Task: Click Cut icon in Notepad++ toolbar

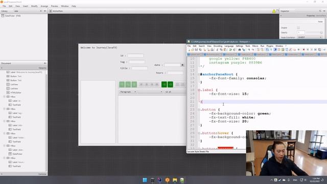Action: pos(217,50)
